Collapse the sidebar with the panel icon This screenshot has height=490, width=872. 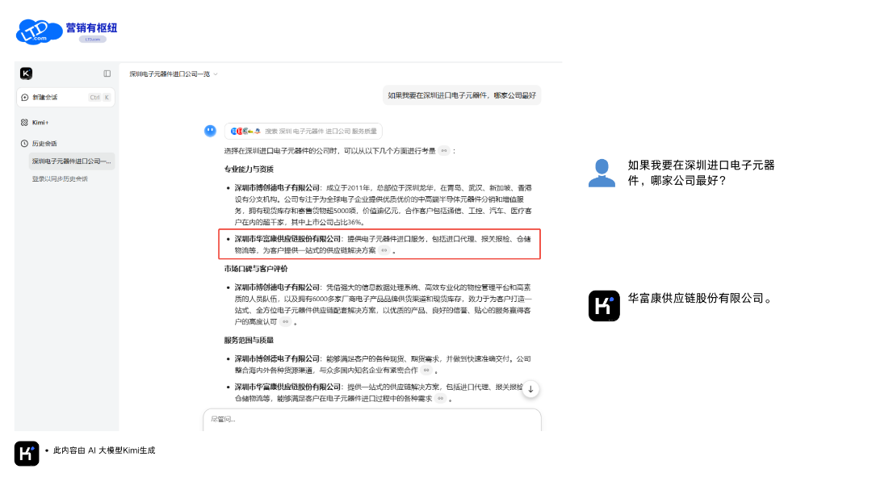107,73
